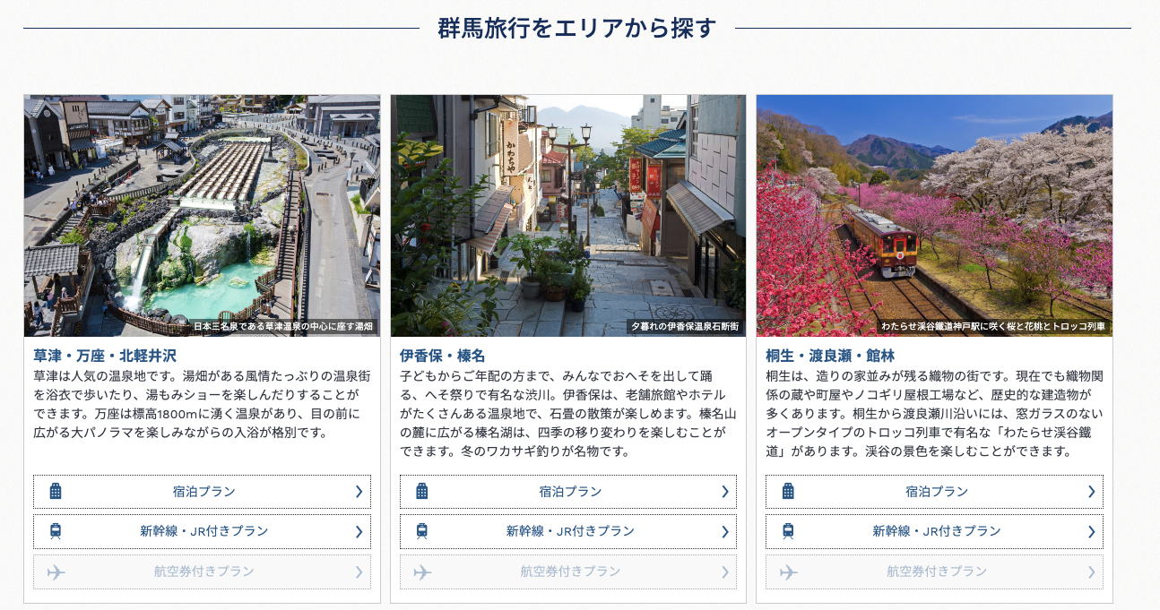Open 新幹線・JR付きプラン for 伊香保・榛名

[x=568, y=531]
